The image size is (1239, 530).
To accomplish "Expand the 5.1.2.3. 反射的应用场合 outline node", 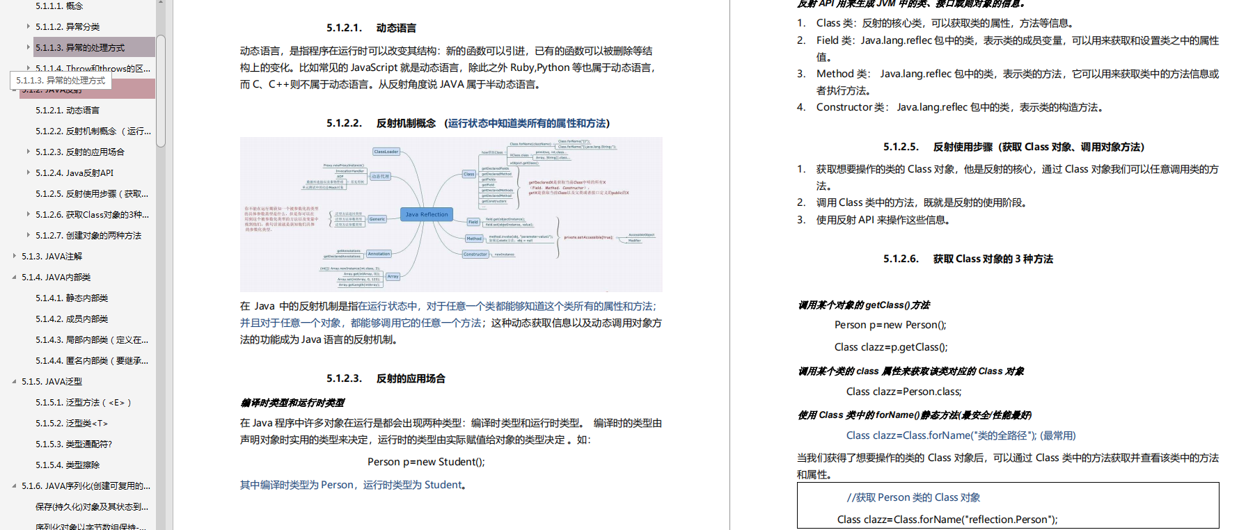I will point(29,152).
